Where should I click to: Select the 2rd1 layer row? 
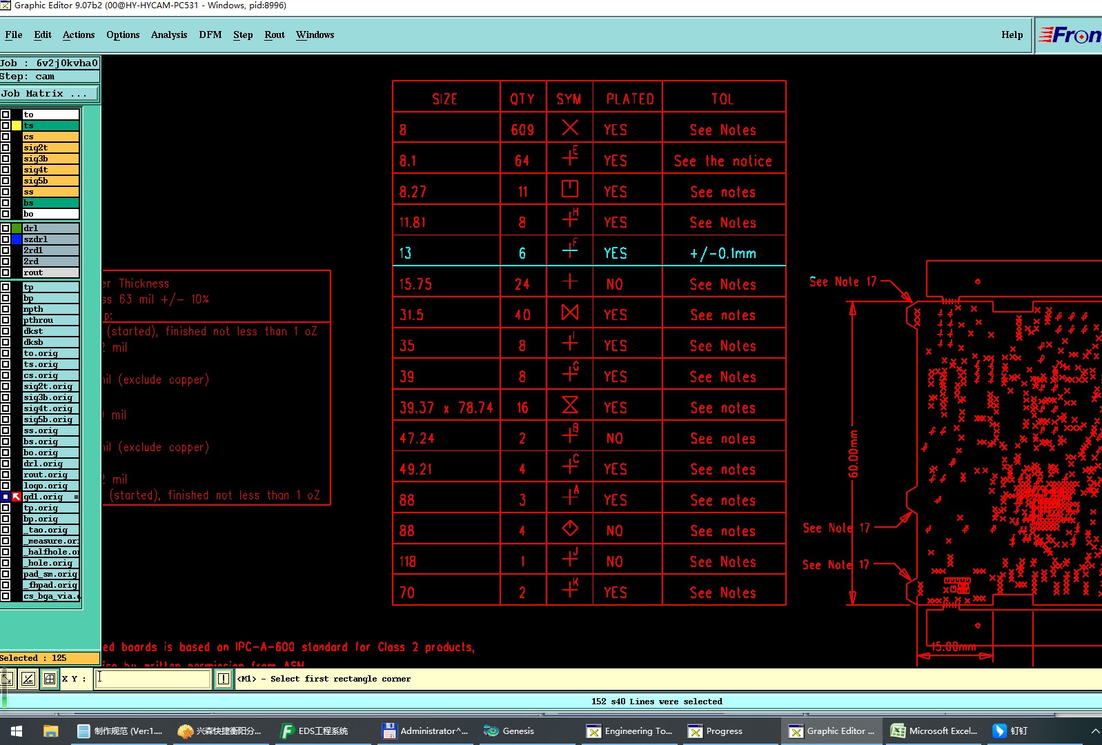click(51, 250)
